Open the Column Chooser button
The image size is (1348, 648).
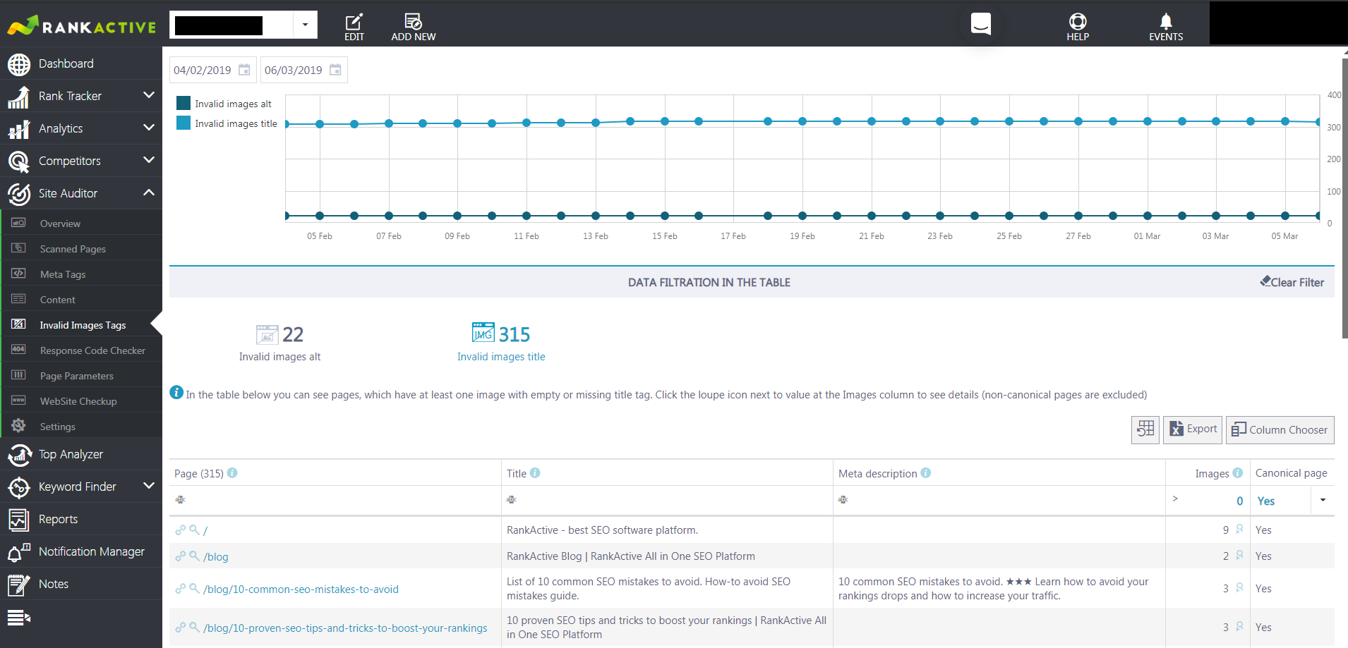pos(1280,429)
